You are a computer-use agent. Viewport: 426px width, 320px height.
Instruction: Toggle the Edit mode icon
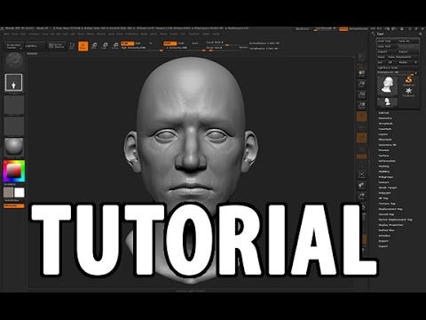coord(72,46)
